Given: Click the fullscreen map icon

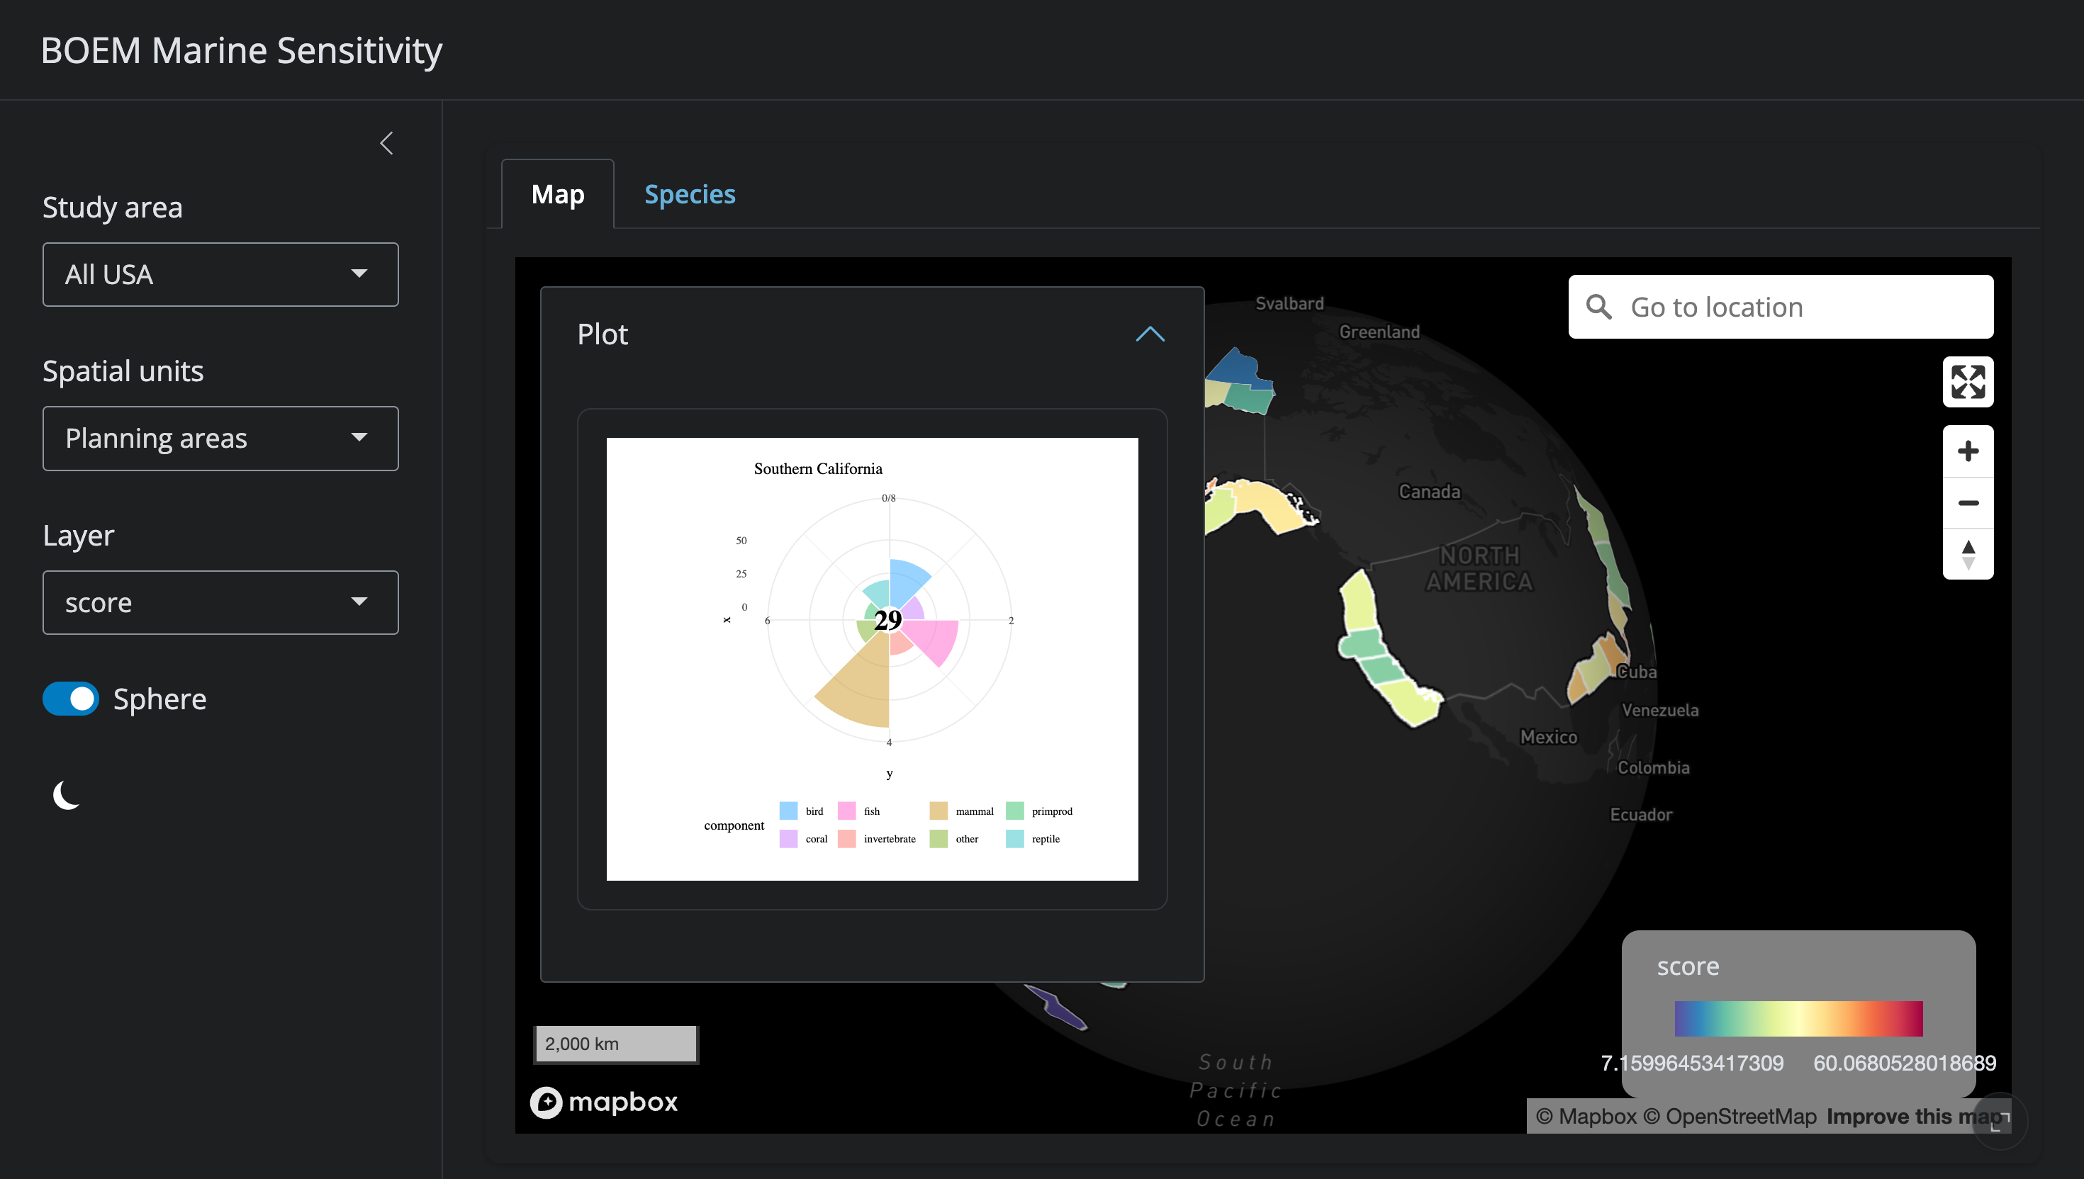Looking at the screenshot, I should coord(1967,381).
